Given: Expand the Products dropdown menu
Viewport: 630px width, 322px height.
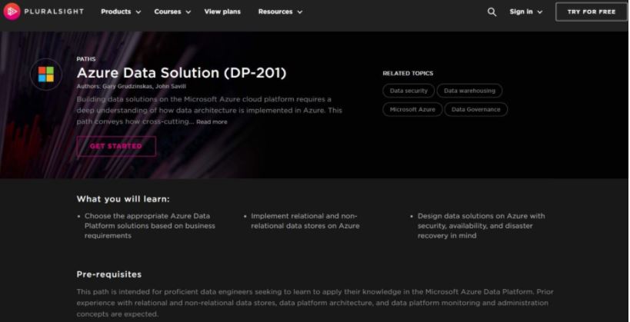Looking at the screenshot, I should 121,12.
